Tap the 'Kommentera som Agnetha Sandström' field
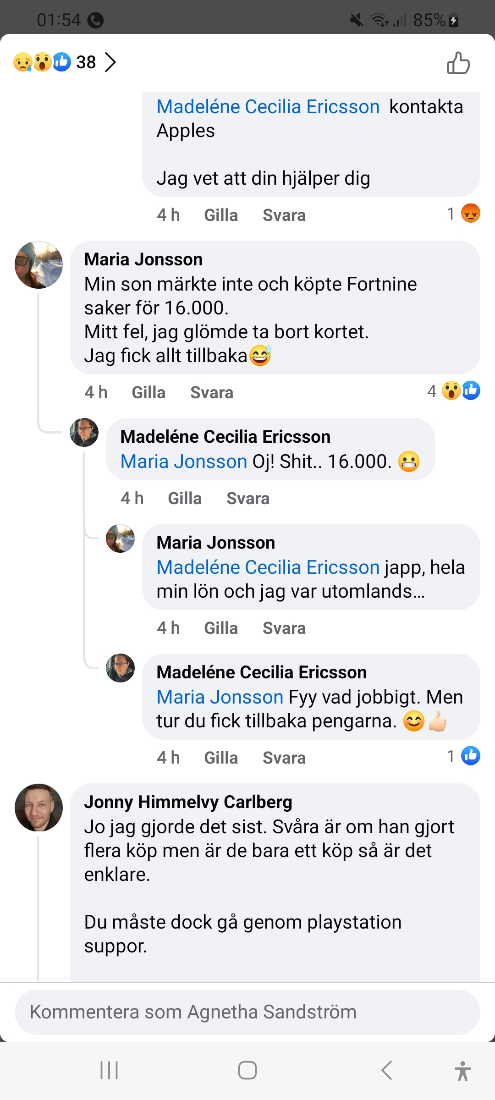495x1100 pixels. [x=247, y=1012]
